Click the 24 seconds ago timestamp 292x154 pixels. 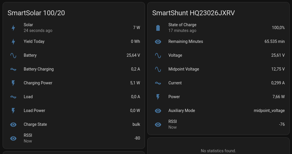(38, 31)
